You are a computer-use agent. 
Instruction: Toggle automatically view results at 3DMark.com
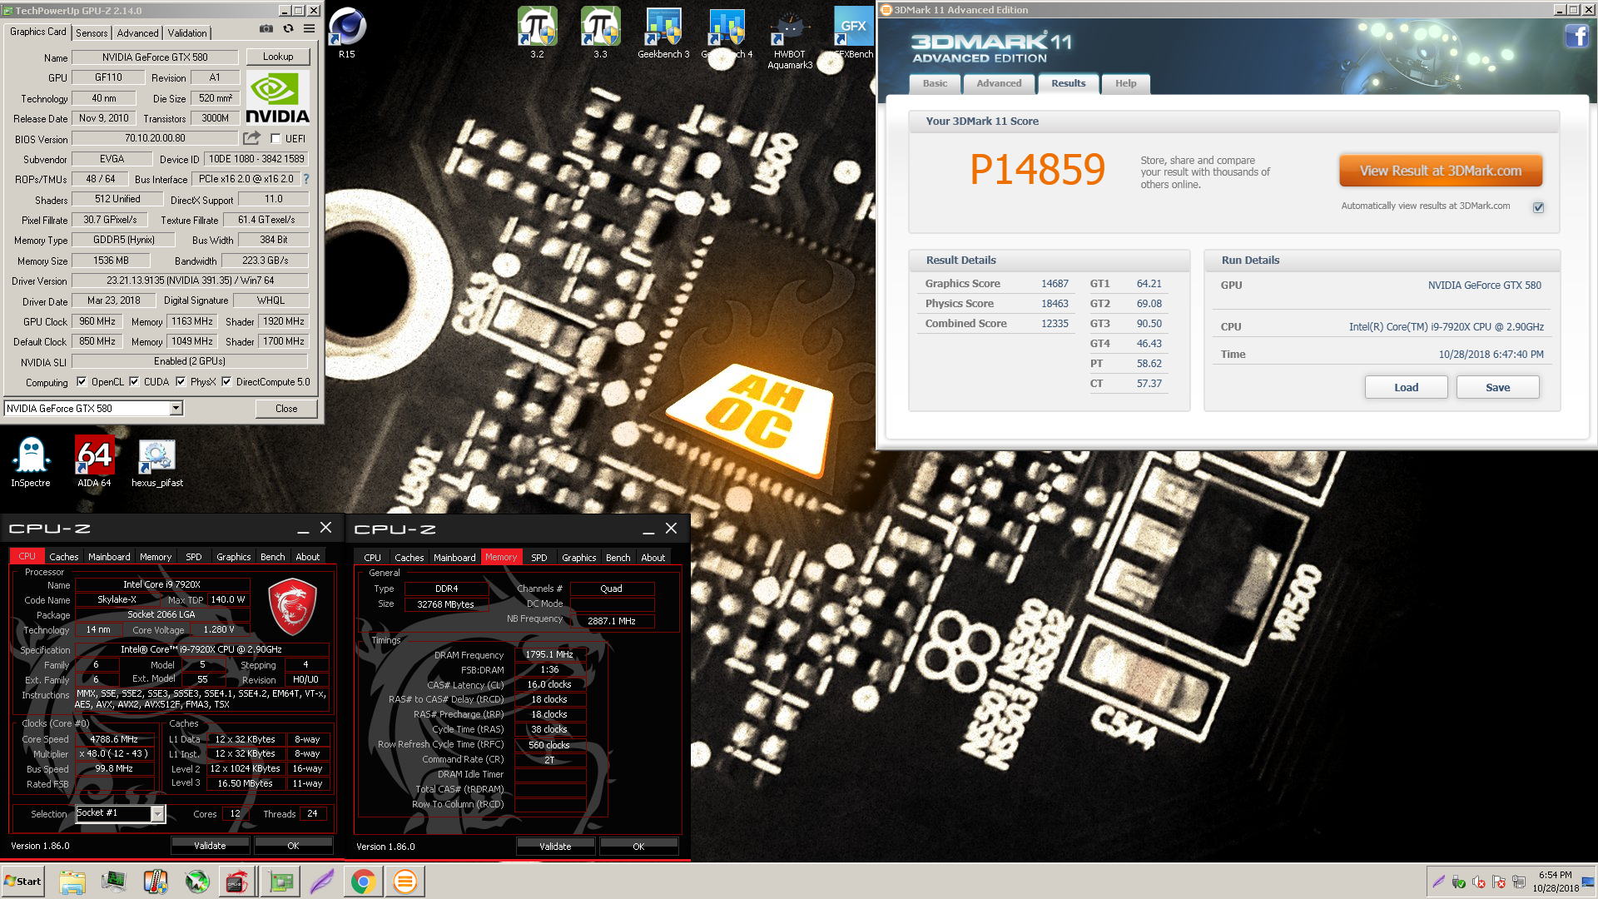pos(1538,207)
